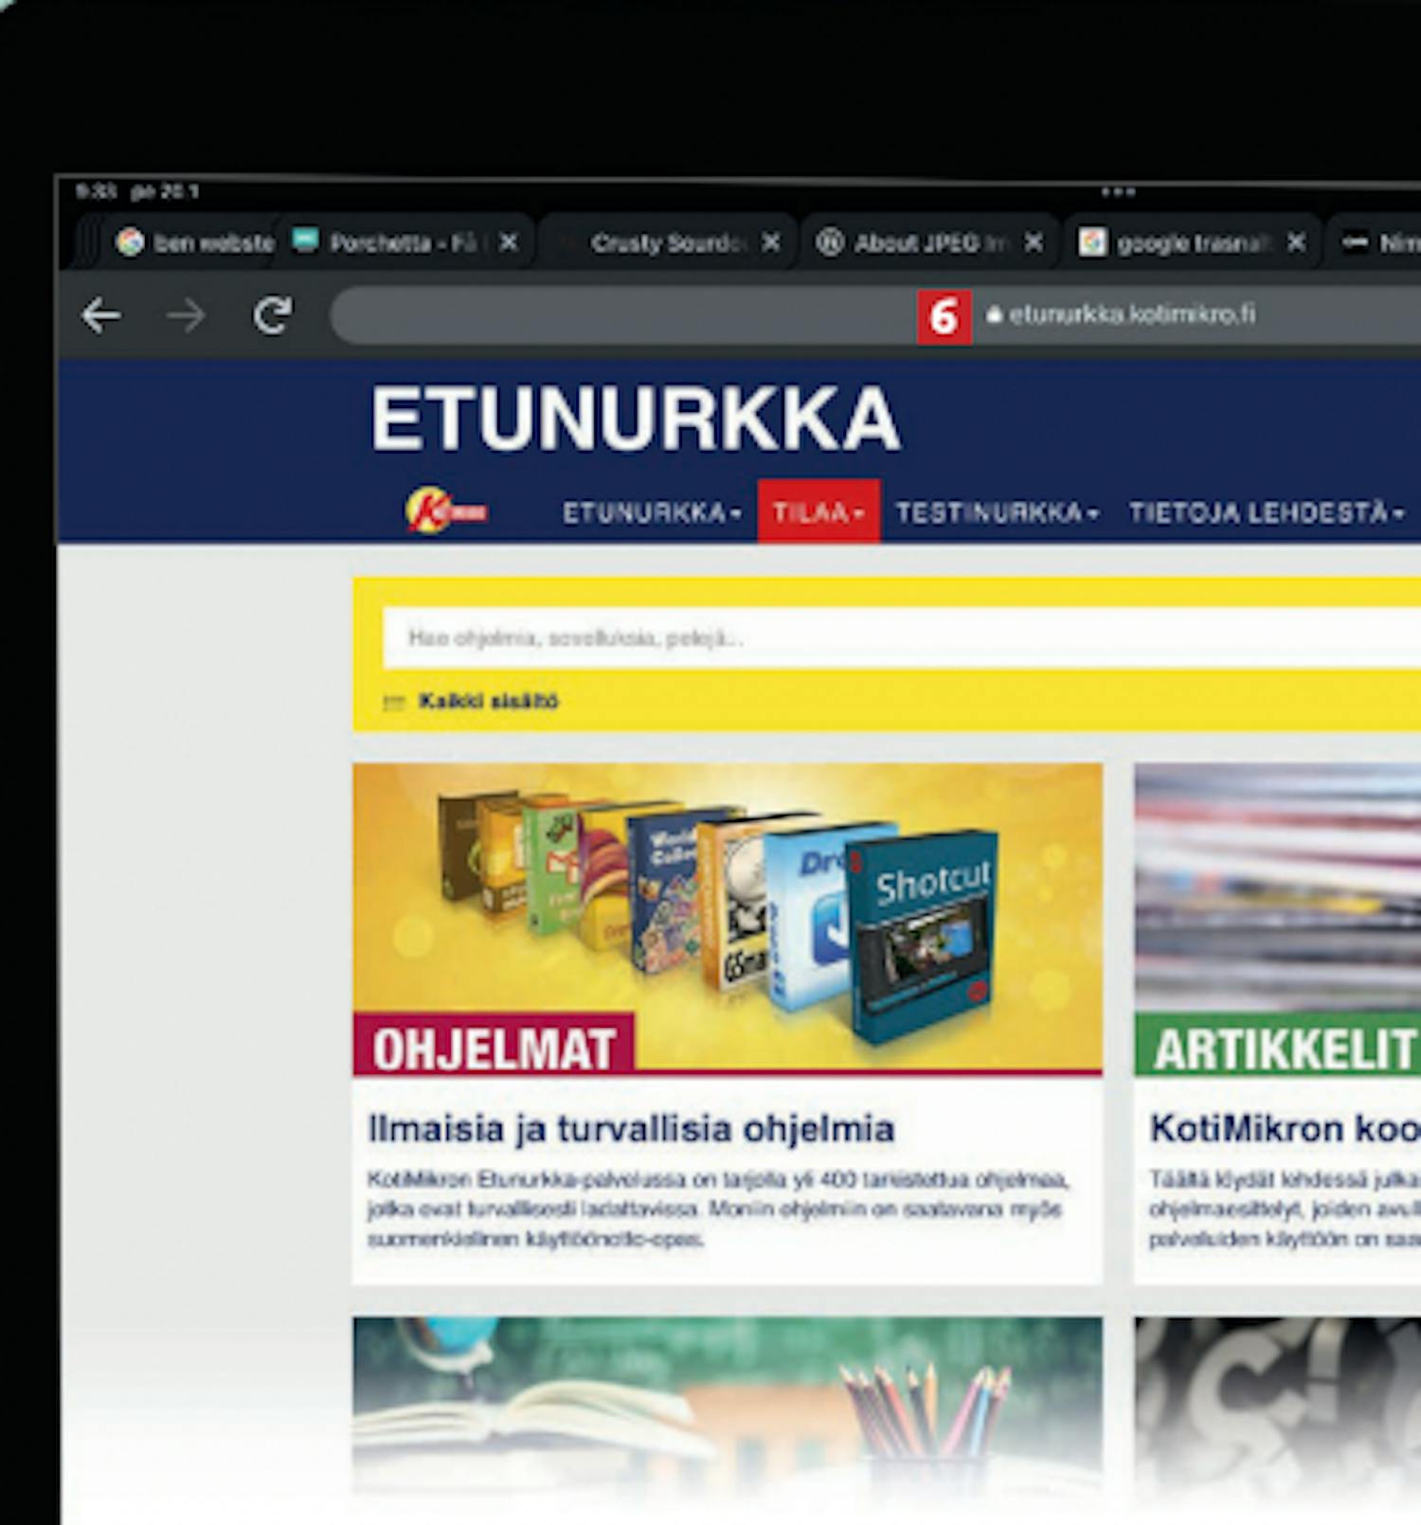Image resolution: width=1421 pixels, height=1525 pixels.
Task: Click the browser forward arrow
Action: (x=186, y=315)
